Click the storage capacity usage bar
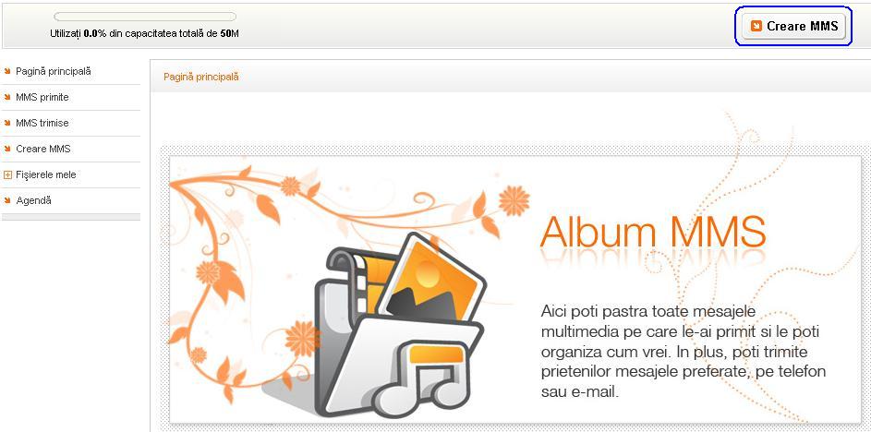Viewport: 871px width, 432px height. click(145, 17)
